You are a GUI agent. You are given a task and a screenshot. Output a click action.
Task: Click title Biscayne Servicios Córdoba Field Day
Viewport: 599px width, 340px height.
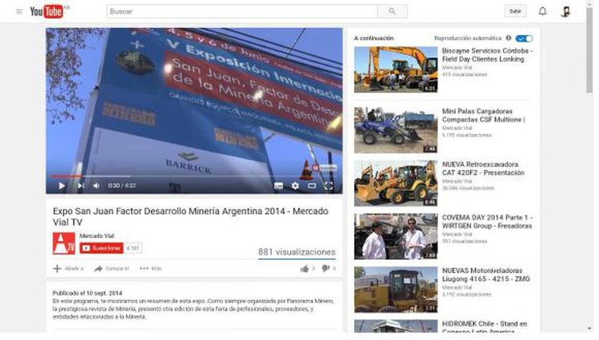487,55
